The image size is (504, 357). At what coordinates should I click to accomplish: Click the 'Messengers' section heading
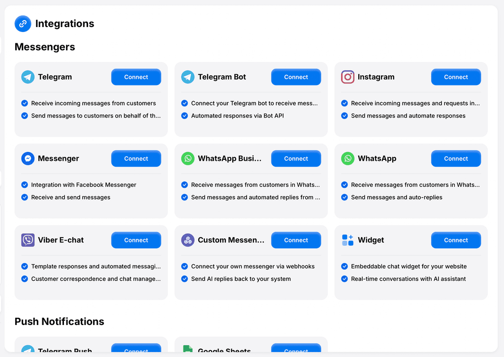45,47
